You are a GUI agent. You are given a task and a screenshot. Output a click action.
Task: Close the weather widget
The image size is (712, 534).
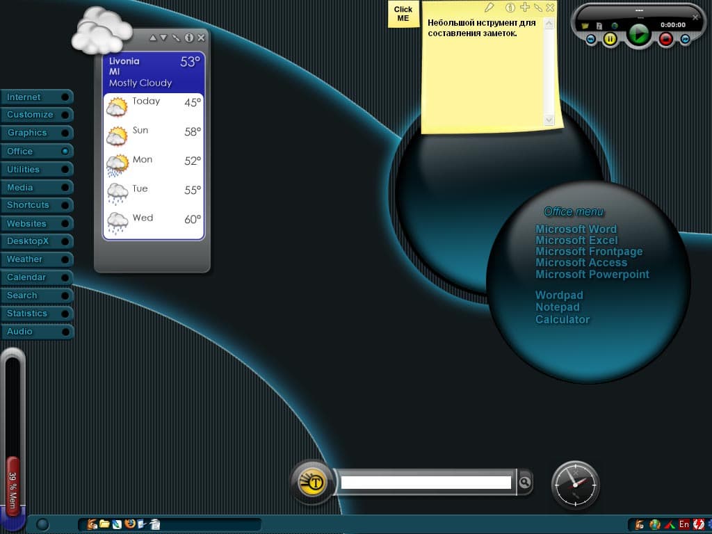[x=201, y=38]
